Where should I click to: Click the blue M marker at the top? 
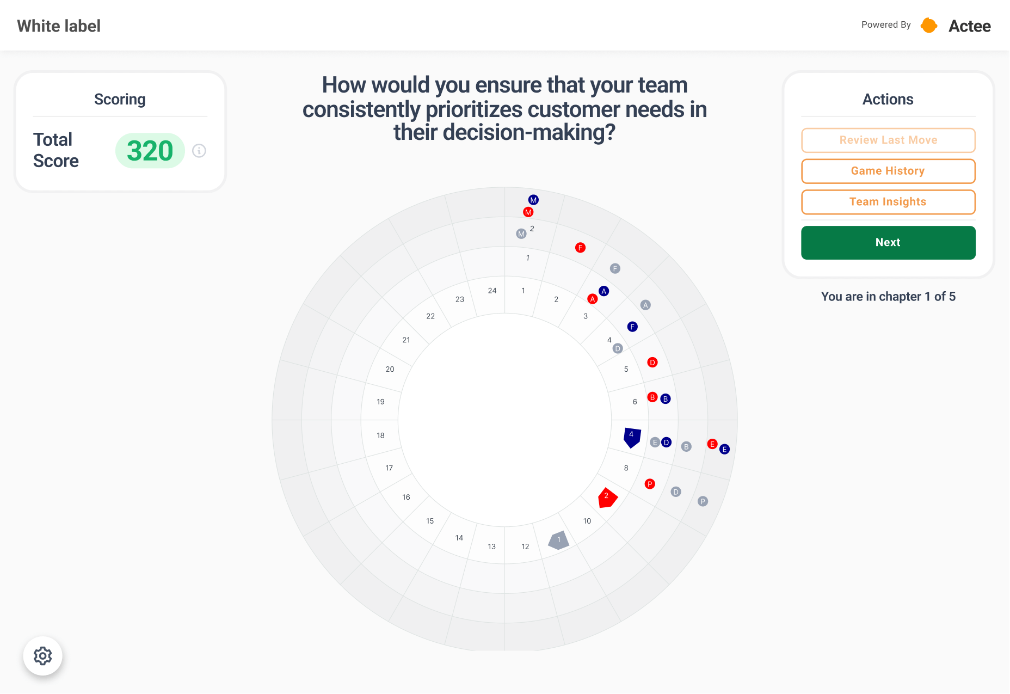533,200
